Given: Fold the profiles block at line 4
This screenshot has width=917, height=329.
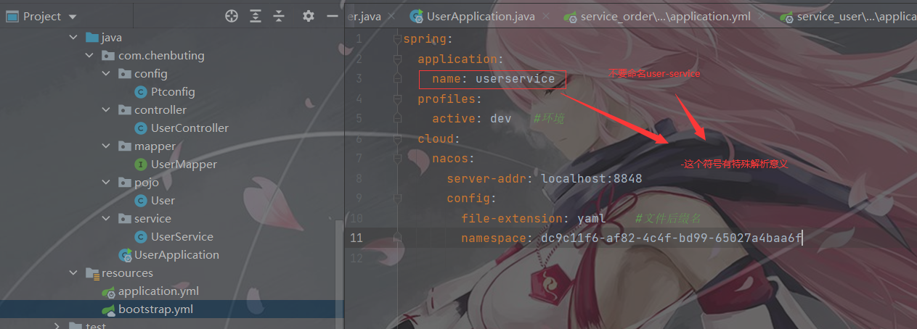Looking at the screenshot, I should [x=396, y=99].
